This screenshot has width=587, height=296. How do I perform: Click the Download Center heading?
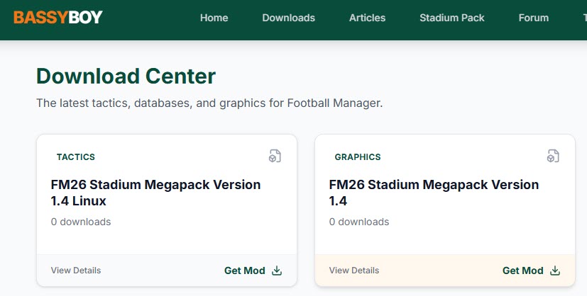pos(126,76)
